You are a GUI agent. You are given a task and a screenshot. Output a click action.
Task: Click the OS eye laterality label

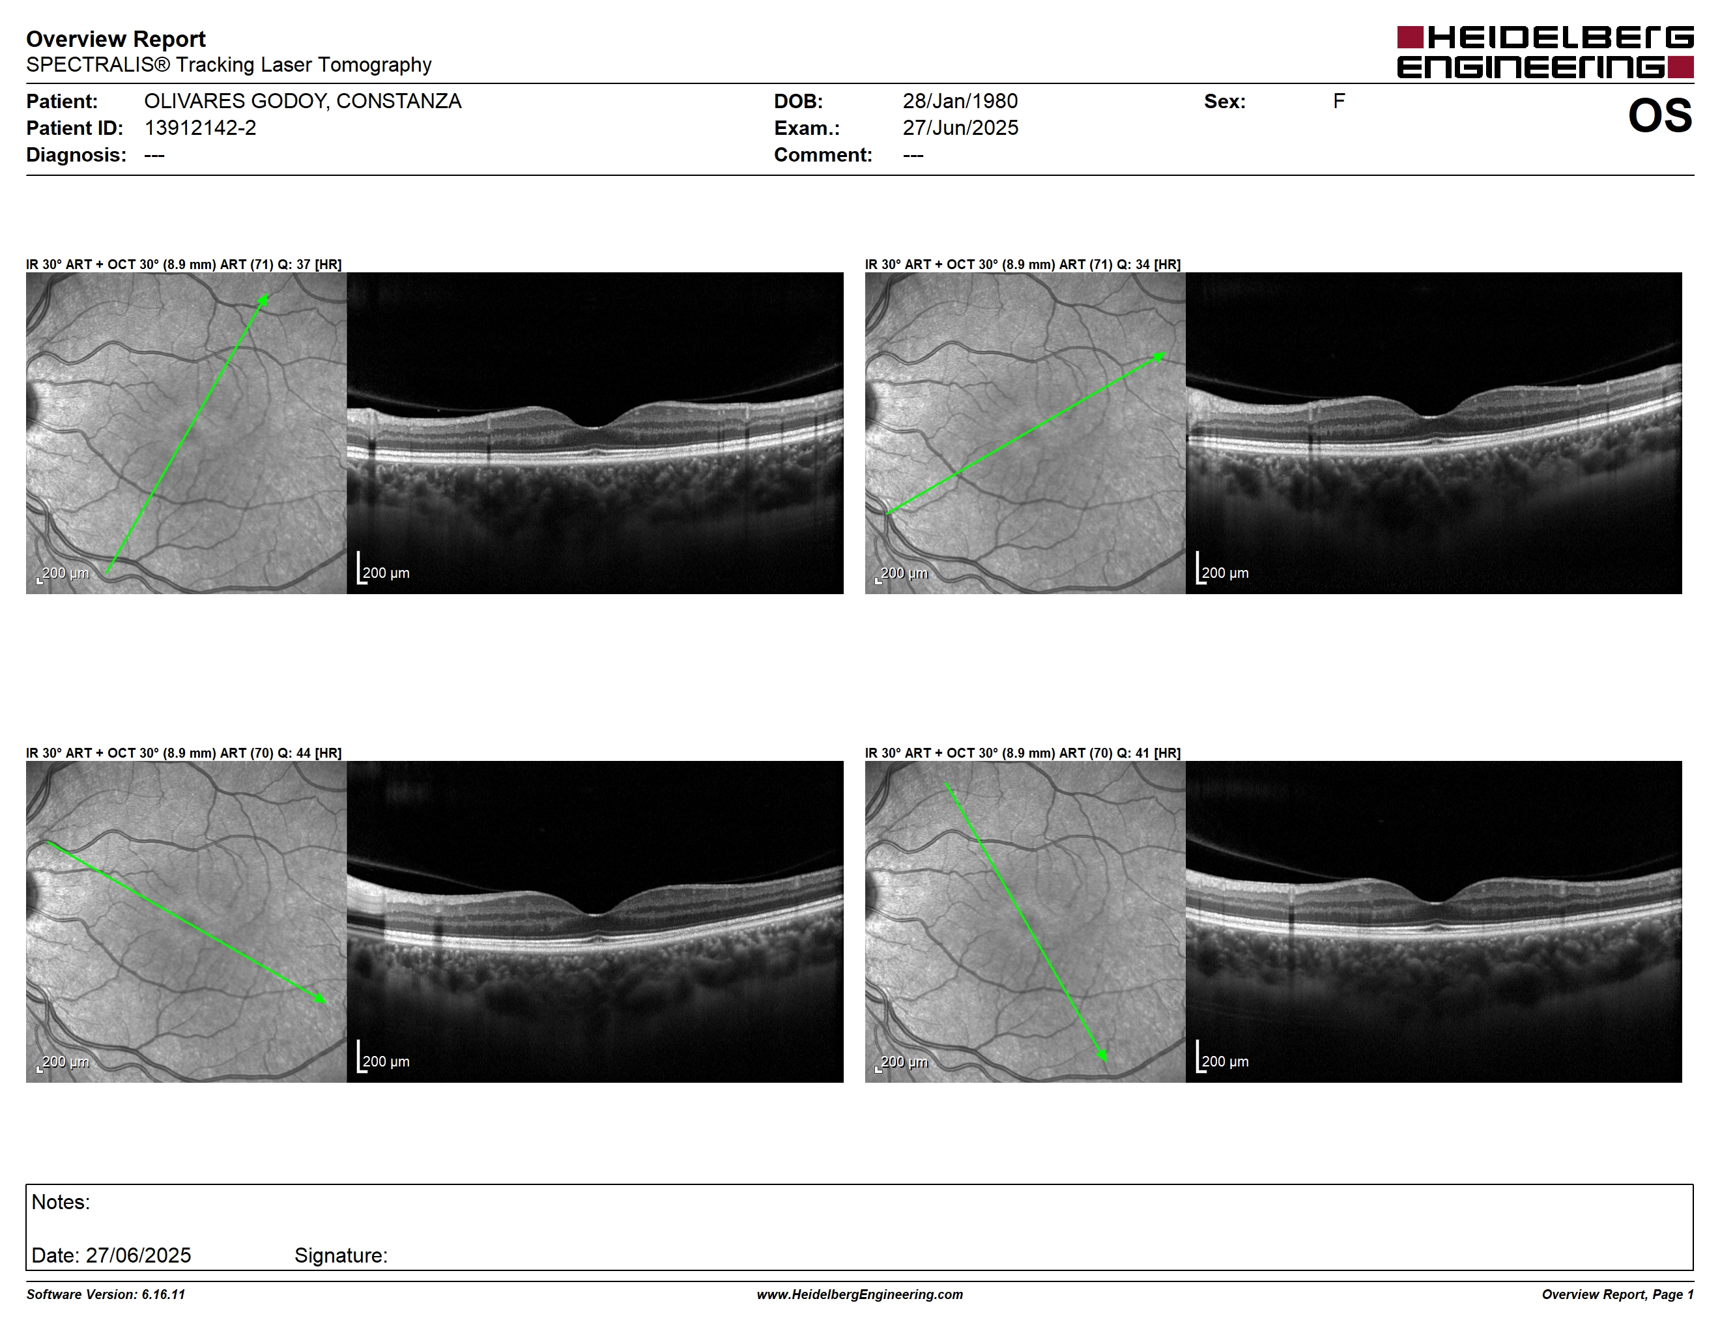(x=1660, y=116)
